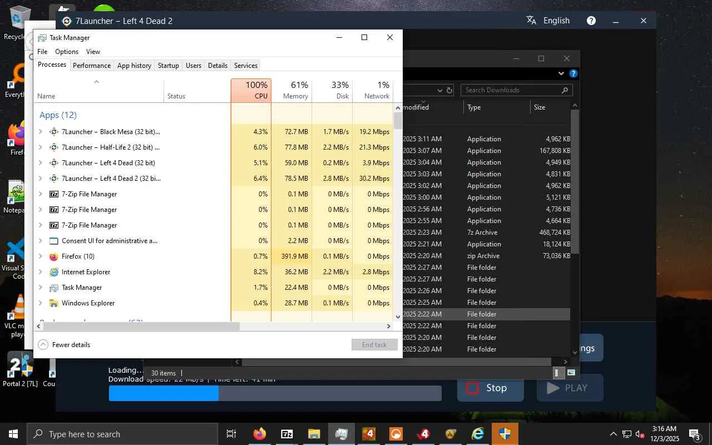Screen dimensions: 712x445
Task: Open the English language selector in 7Launcher
Action: 548,21
